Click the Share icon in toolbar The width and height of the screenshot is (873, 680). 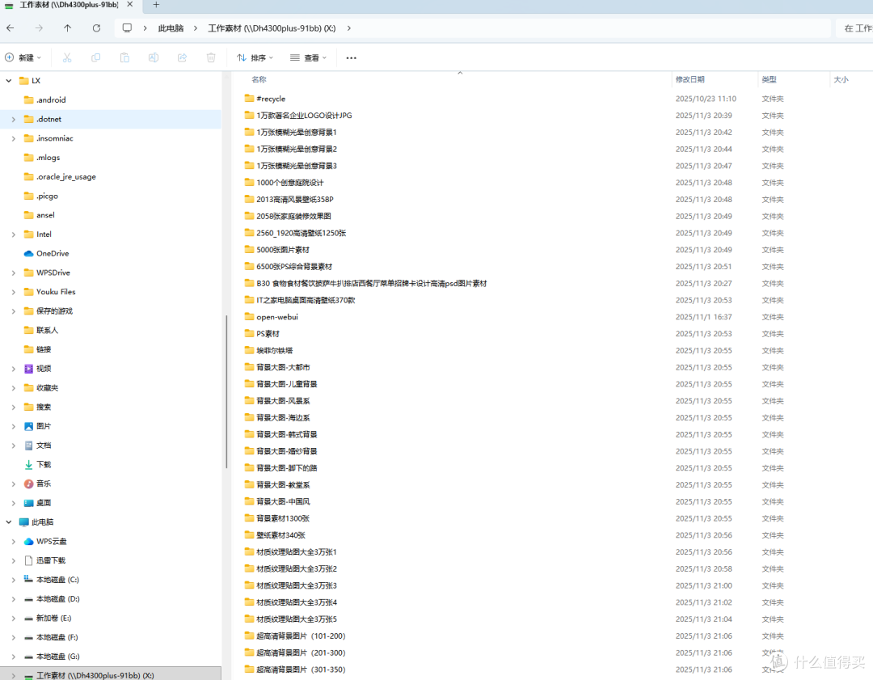coord(182,57)
